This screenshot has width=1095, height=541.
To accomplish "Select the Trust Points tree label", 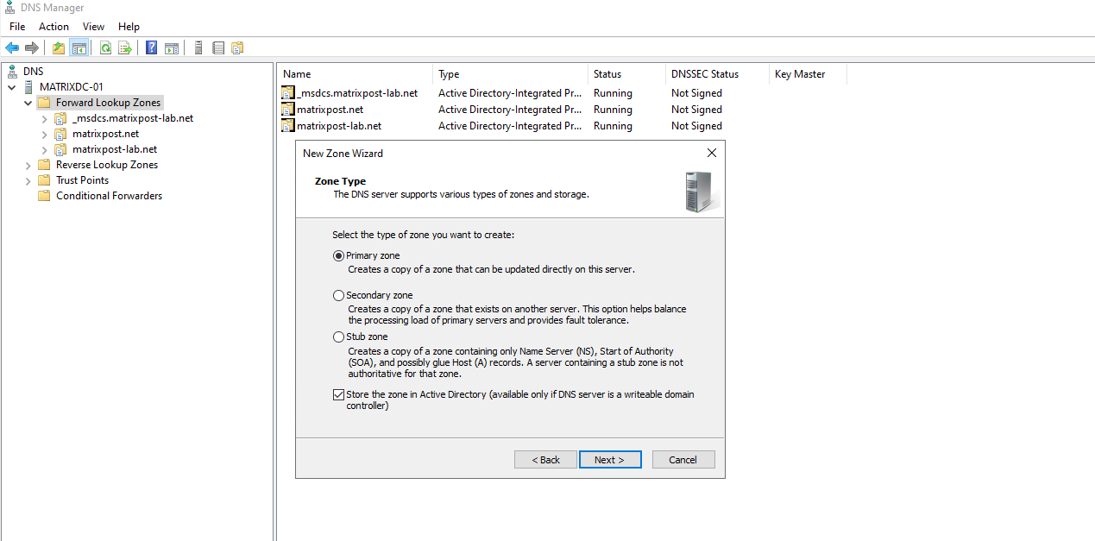I will coord(82,180).
